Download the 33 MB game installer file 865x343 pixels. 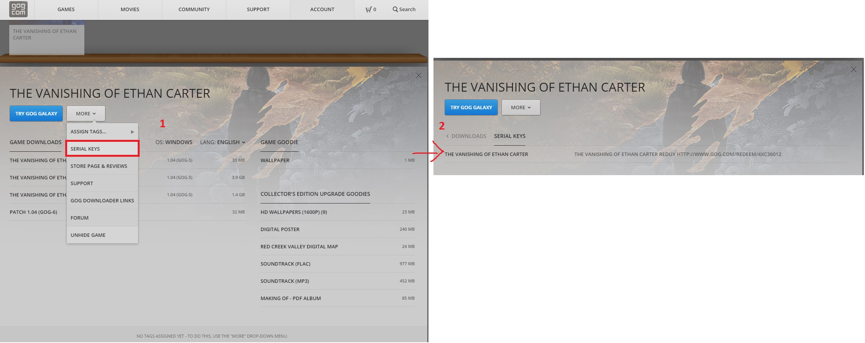(127, 160)
